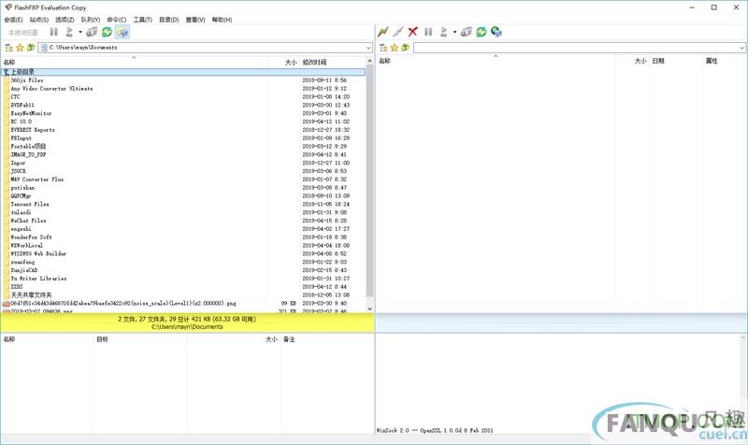This screenshot has width=748, height=445.
Task: Select the Any Video Converter Ultimate folder
Action: click(x=183, y=88)
